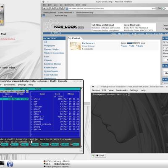Click Firefox Back arrow button
This screenshot has width=168, height=168.
(45, 8)
